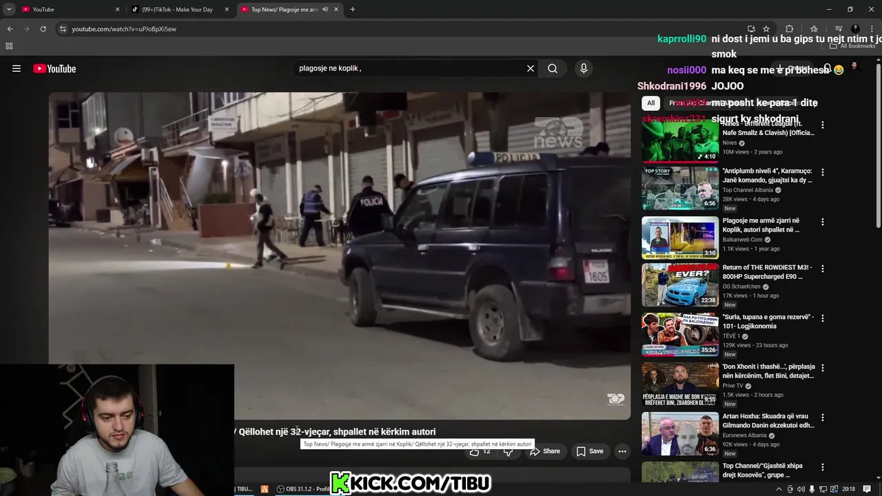Open Nines Different League thumbnail
Image resolution: width=882 pixels, height=496 pixels.
coord(680,141)
